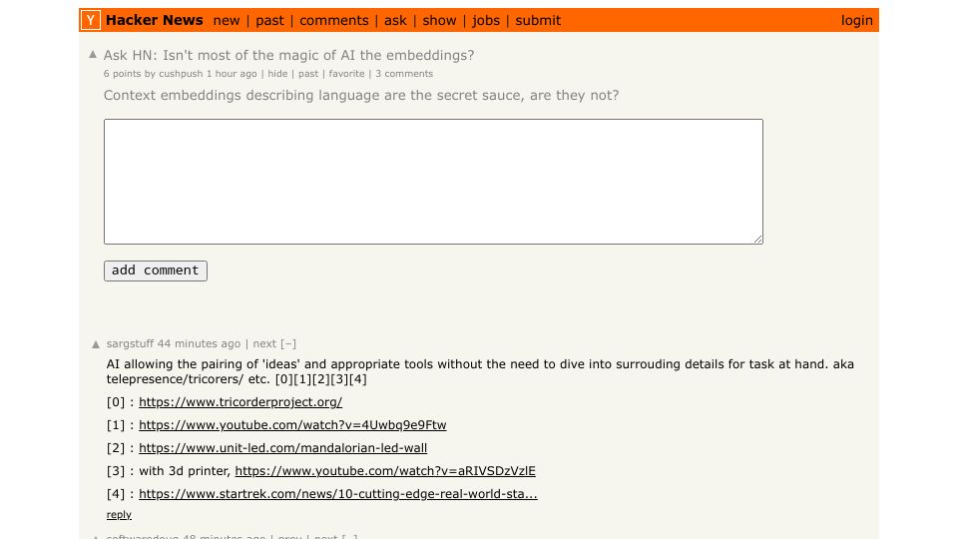Click the story text about context embeddings
Viewport: 958px width, 539px height.
pos(361,96)
